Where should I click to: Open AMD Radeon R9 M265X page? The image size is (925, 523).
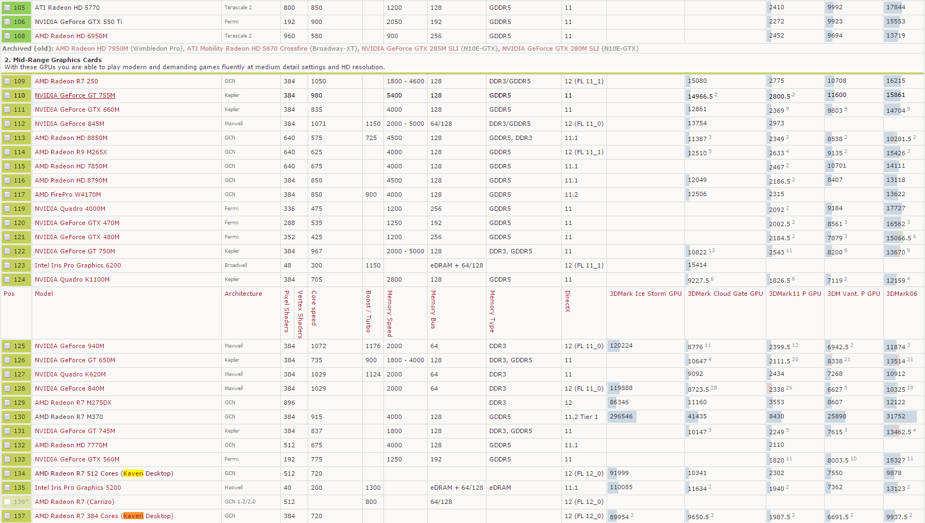pyautogui.click(x=71, y=152)
